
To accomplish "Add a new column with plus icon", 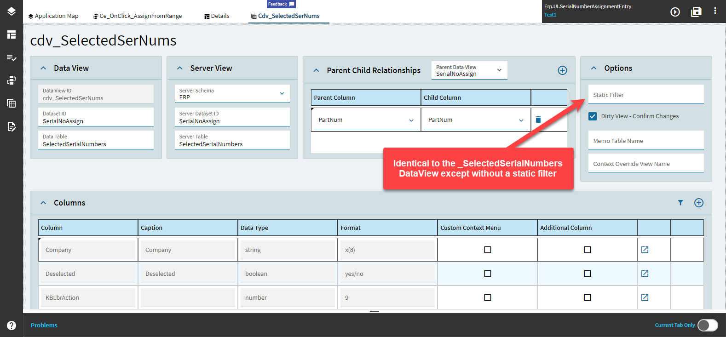I will [x=699, y=203].
